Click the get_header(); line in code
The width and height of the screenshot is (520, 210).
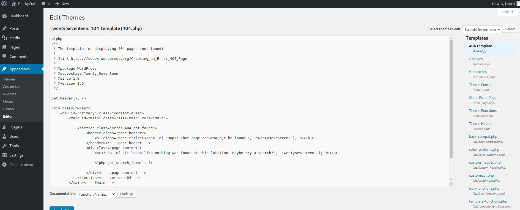tap(69, 98)
